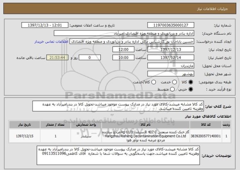
Task: Click the نوع فرآیند خرید label
Action: click(219, 89)
